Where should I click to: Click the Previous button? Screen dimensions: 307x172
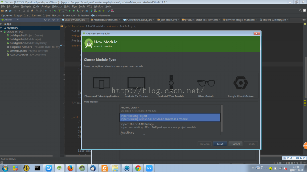click(205, 144)
